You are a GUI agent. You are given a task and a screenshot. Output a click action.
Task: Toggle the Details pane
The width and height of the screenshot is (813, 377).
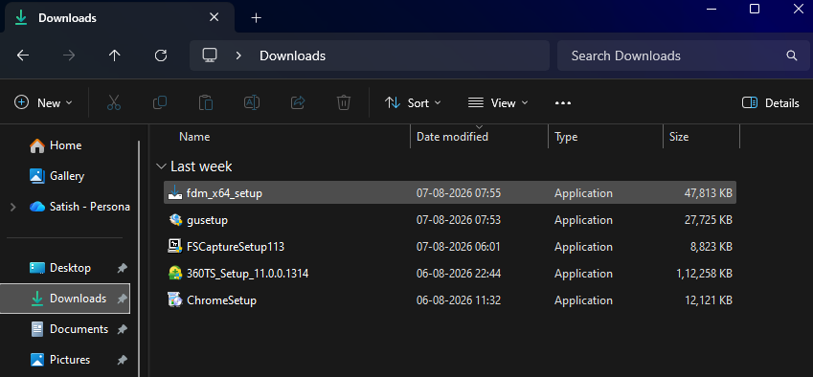click(770, 103)
